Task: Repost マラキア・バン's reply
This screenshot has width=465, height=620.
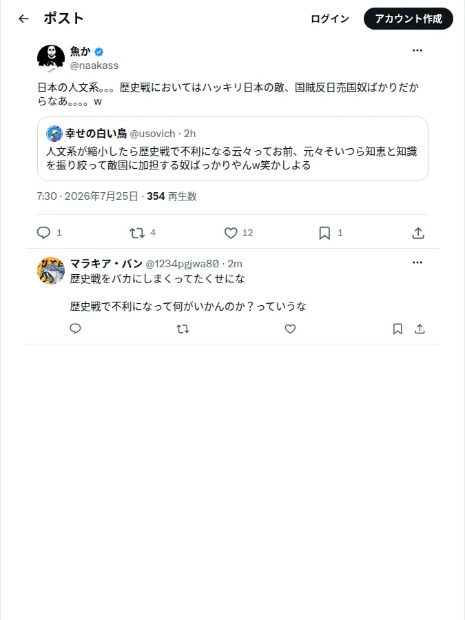Action: [183, 329]
